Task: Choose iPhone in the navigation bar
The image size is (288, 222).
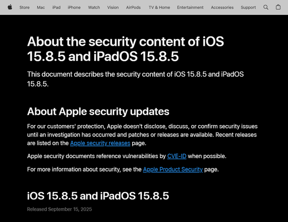Action: click(74, 7)
